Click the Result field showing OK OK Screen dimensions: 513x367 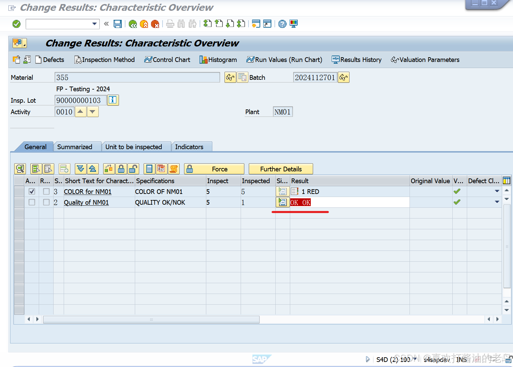tap(350, 202)
